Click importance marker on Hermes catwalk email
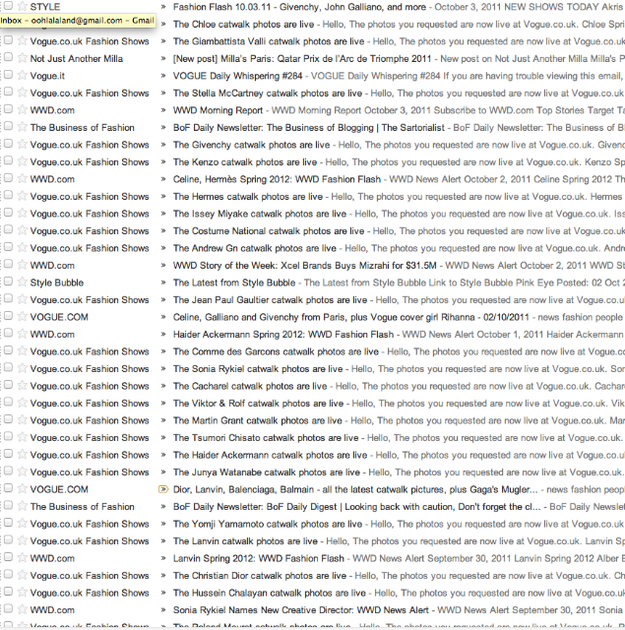The width and height of the screenshot is (625, 630). tap(163, 197)
